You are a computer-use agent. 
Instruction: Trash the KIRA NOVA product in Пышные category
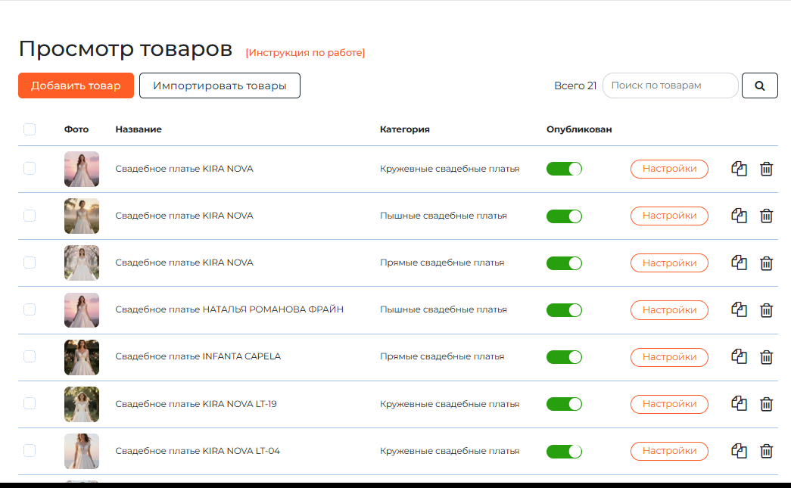(766, 216)
